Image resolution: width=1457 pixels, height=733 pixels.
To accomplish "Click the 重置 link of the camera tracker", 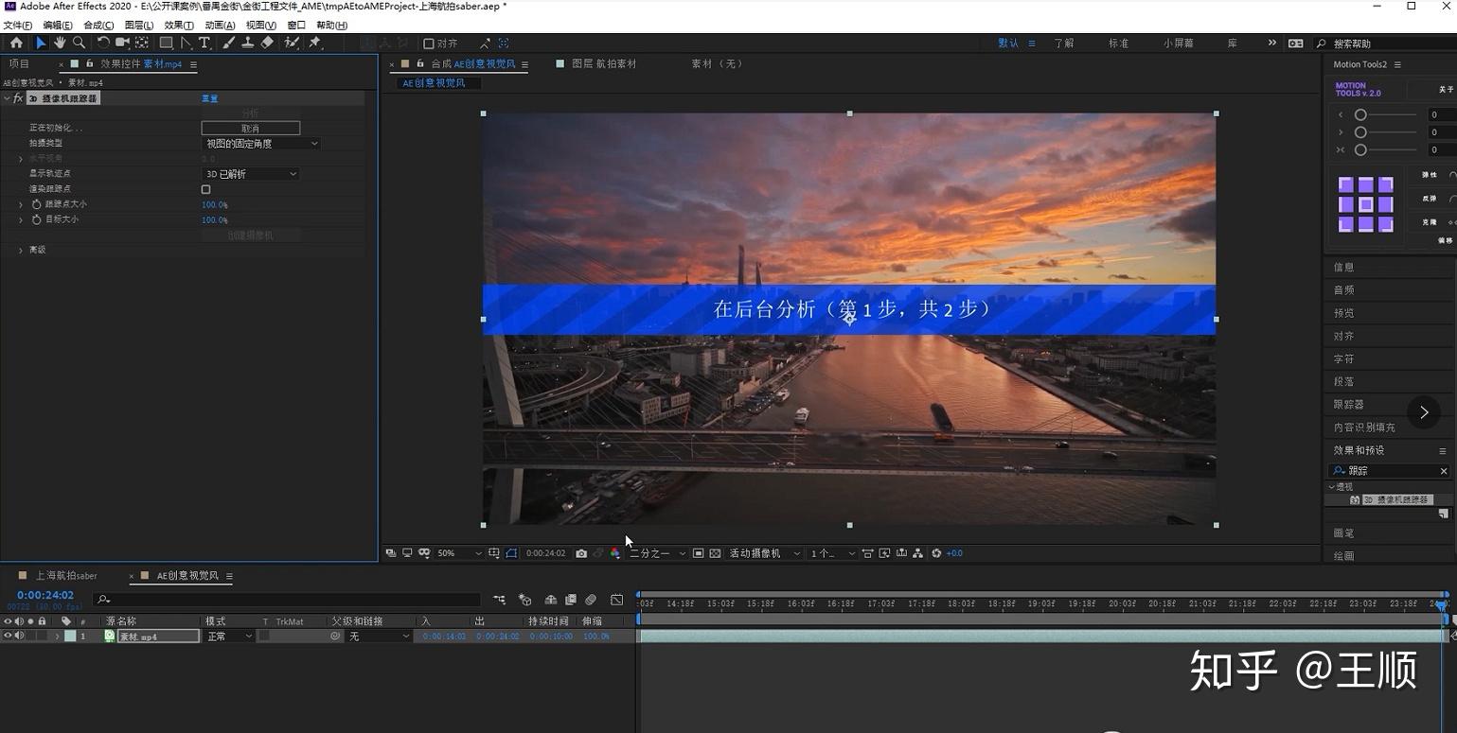I will pos(210,98).
